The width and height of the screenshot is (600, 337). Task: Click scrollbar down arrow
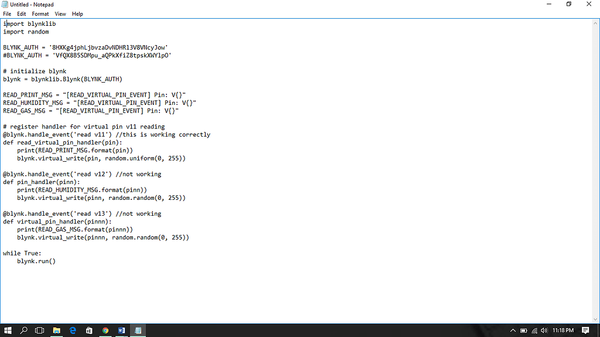click(595, 319)
